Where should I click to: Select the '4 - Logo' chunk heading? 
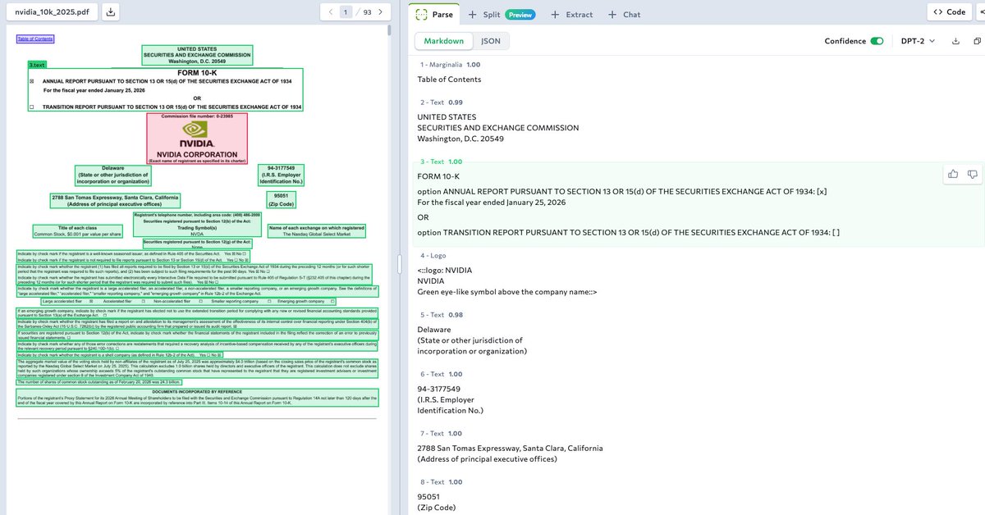433,256
